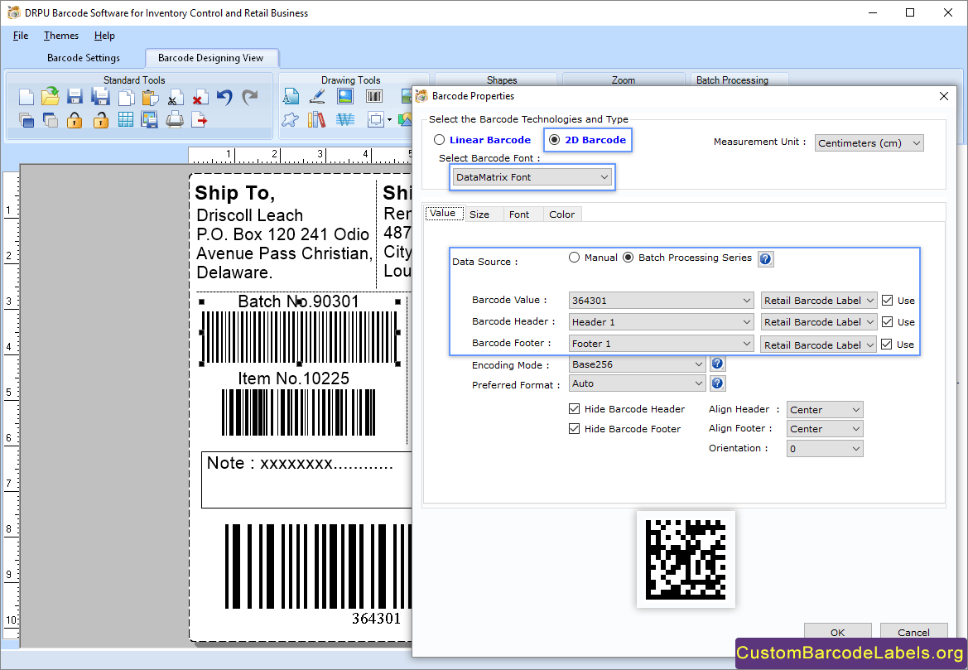Select the Batch No.90301 barcode on label

(299, 336)
